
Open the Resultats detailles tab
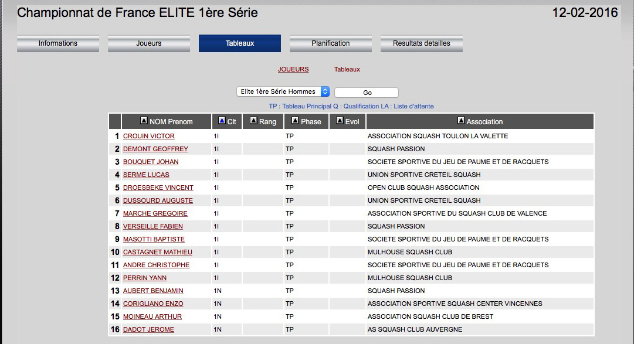tap(422, 43)
